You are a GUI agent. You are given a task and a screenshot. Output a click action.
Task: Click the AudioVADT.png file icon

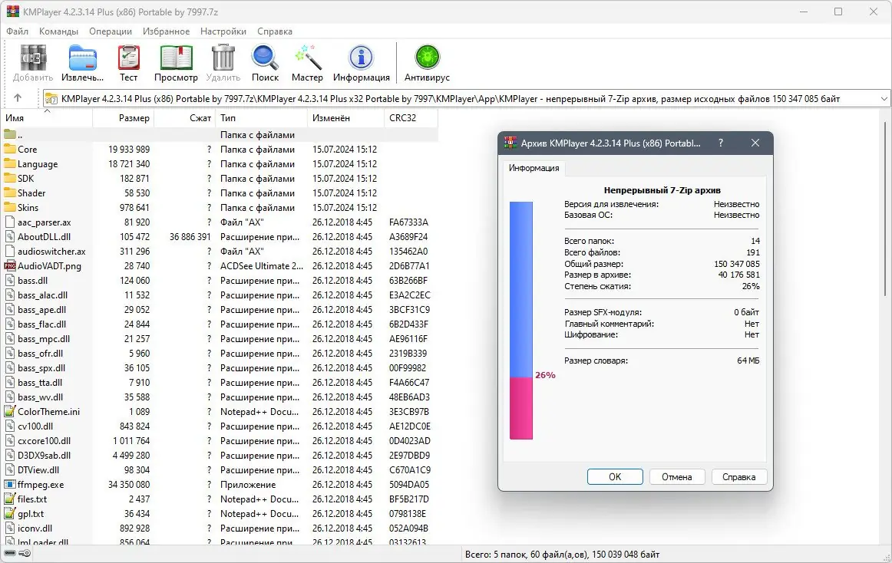pos(10,265)
